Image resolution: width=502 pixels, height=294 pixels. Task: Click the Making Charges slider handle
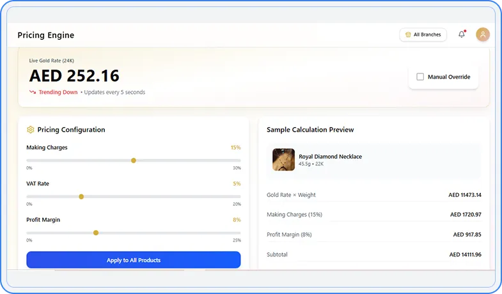tap(134, 160)
